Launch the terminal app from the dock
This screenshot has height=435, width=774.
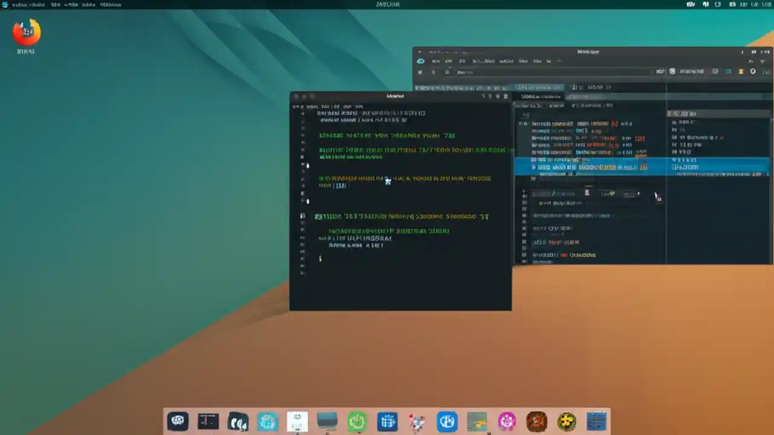click(208, 421)
